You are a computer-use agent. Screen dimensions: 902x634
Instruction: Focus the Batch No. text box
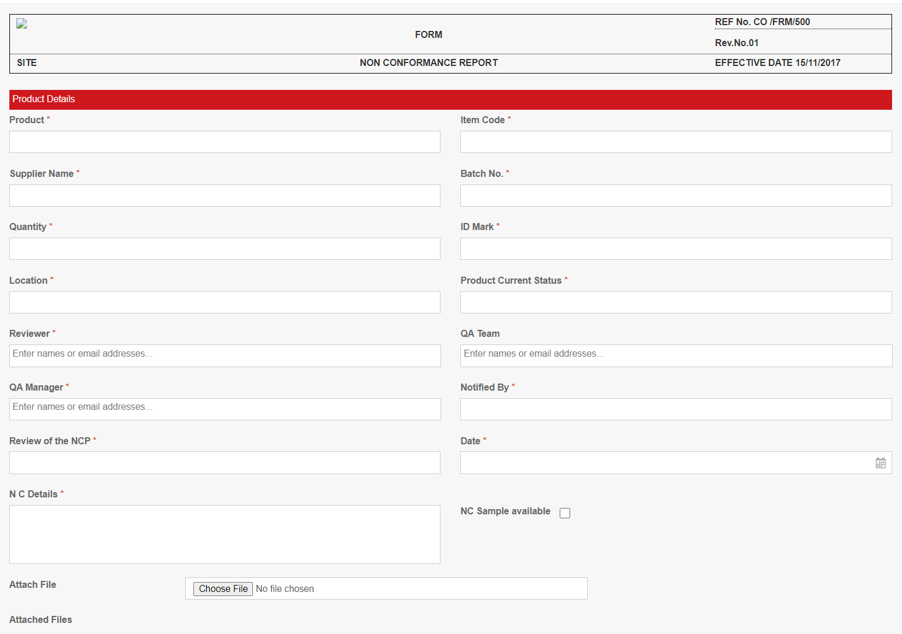pos(675,196)
